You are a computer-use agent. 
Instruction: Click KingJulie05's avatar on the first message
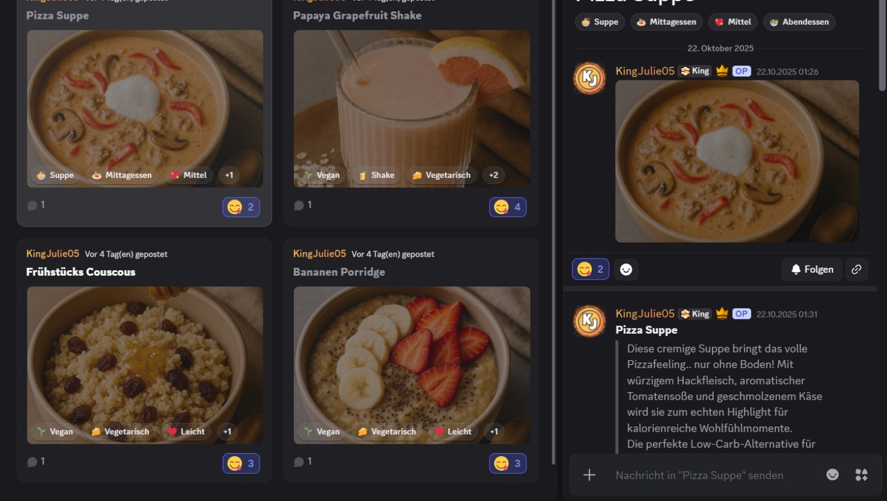pyautogui.click(x=590, y=78)
